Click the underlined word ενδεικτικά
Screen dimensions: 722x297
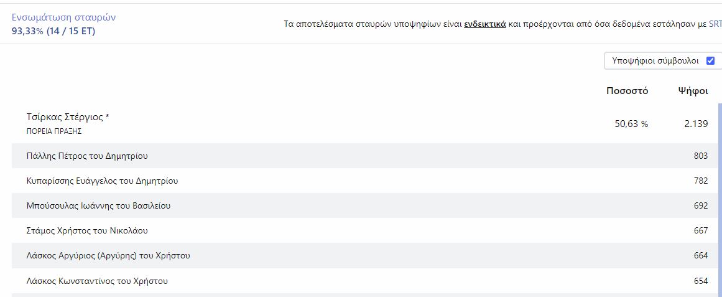[x=484, y=25]
